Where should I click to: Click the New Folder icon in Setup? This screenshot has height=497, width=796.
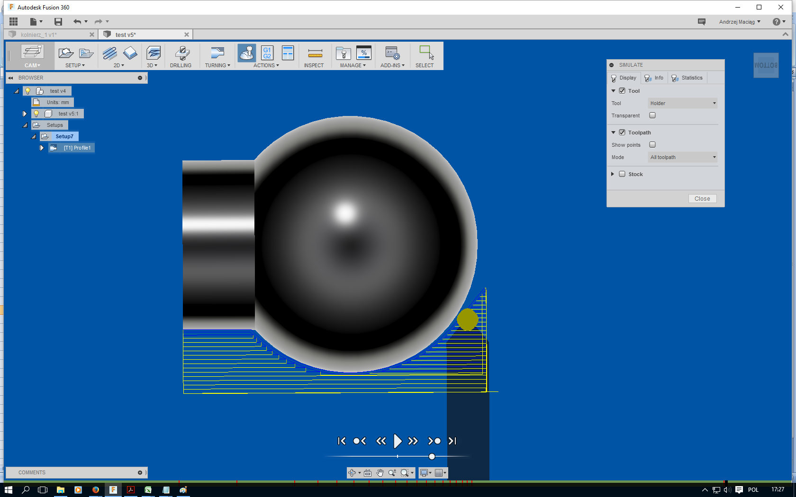86,53
